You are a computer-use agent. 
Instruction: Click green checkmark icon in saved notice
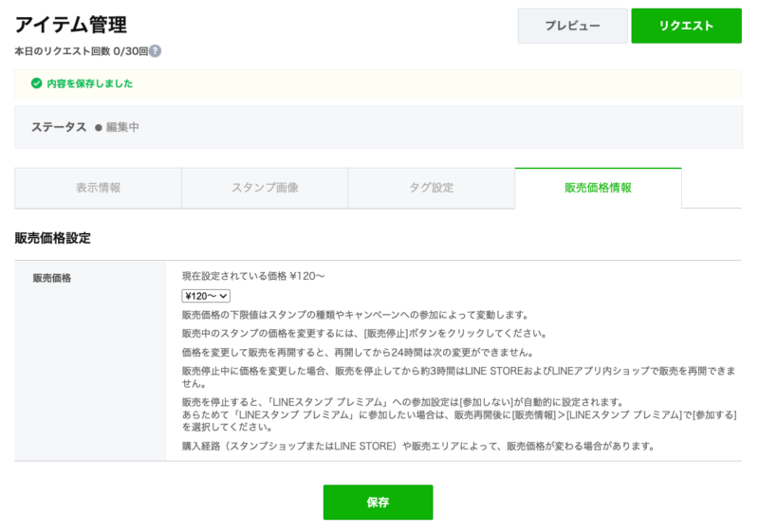point(36,83)
